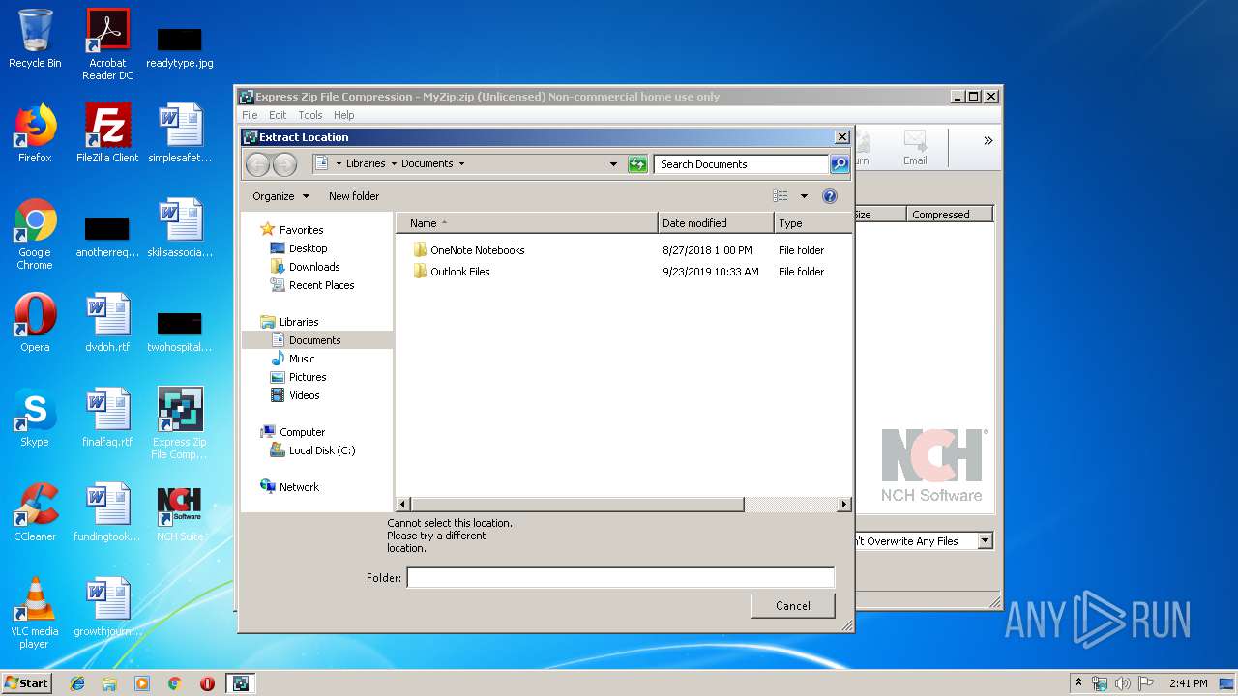The height and width of the screenshot is (696, 1238).
Task: Open the Recycle Bin desktop icon
Action: click(x=35, y=40)
